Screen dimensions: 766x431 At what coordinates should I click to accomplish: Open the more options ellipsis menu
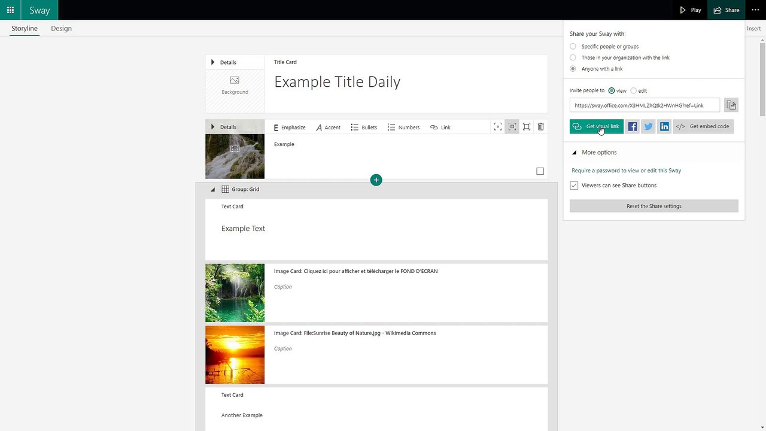click(755, 10)
